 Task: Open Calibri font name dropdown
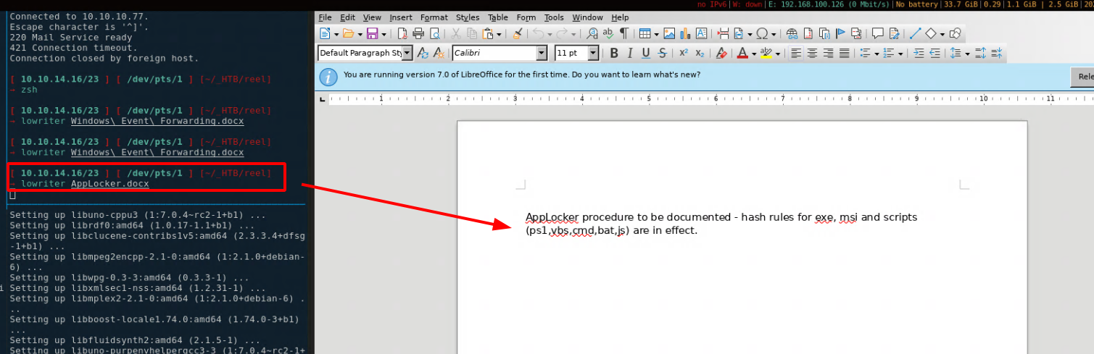[542, 53]
